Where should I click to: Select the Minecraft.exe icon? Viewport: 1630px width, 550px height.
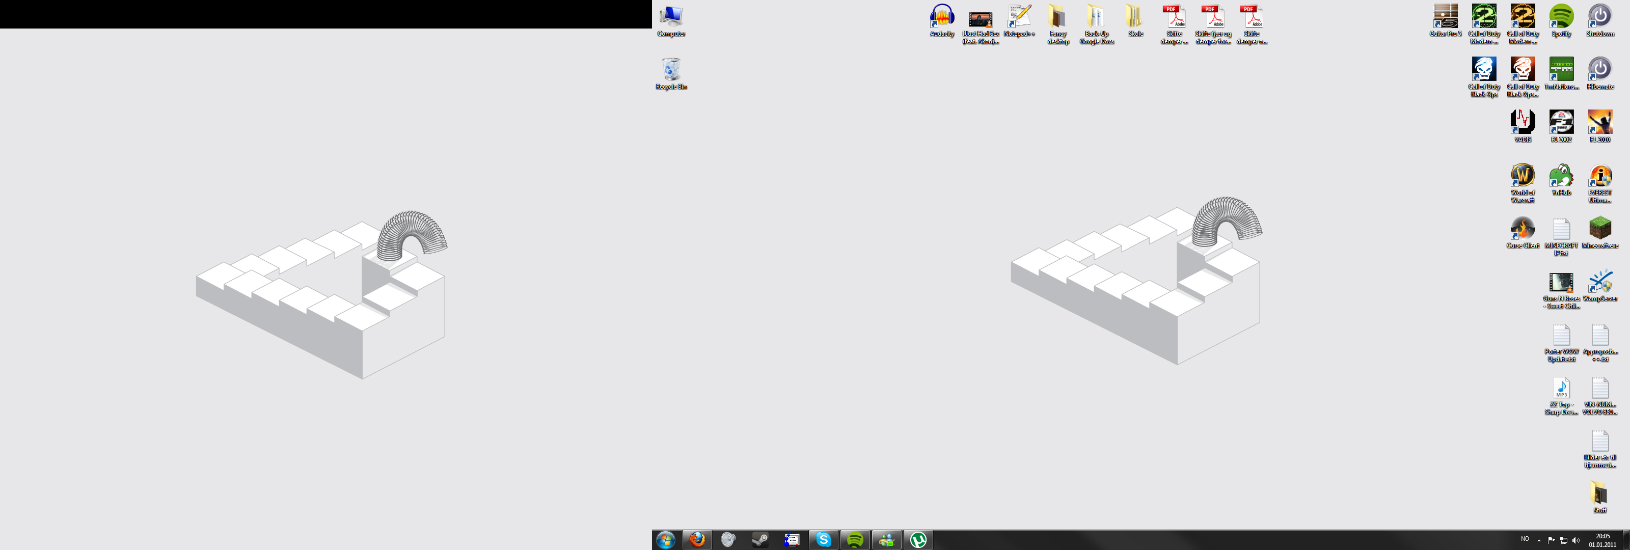[1599, 233]
